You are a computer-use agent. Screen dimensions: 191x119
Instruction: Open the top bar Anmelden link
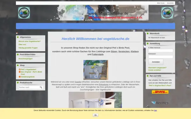170,3
